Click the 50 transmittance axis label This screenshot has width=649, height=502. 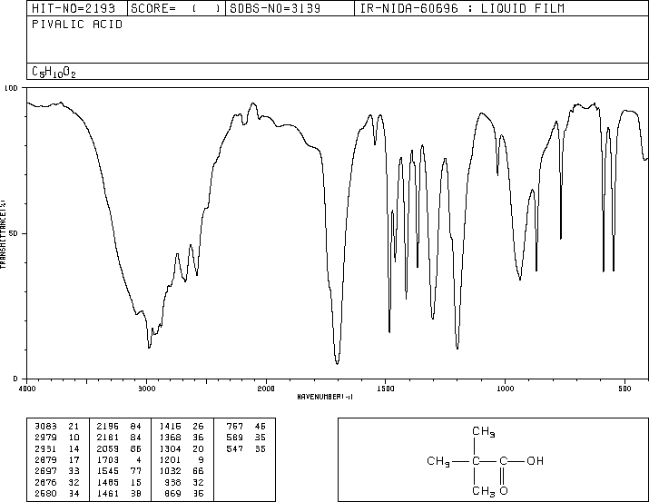pos(14,233)
